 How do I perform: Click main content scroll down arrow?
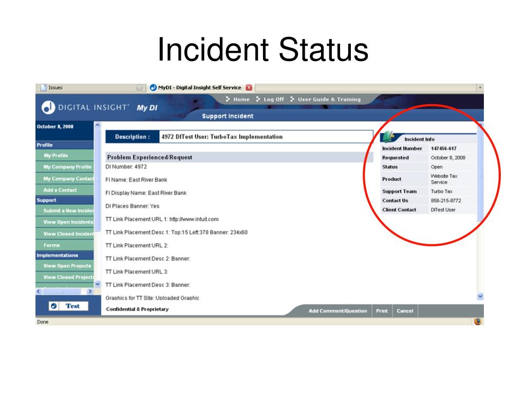[x=480, y=296]
